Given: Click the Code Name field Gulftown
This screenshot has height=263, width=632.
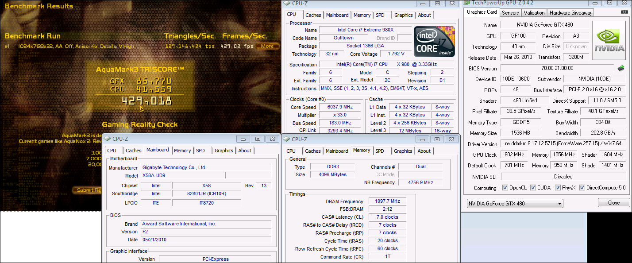Looking at the screenshot, I should (343, 38).
